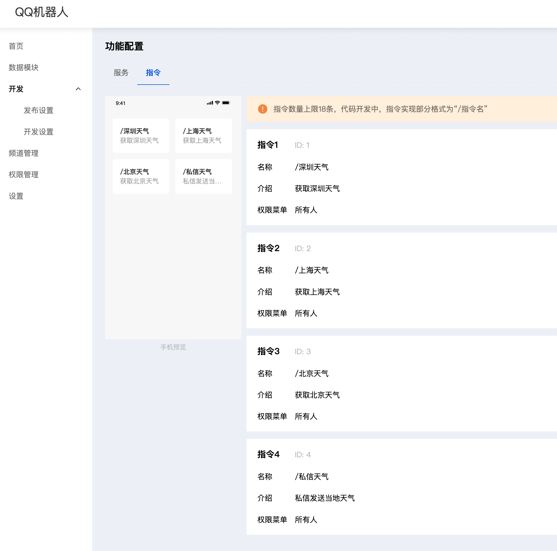Click the 指令3 heading
This screenshot has height=551, width=557.
(268, 351)
